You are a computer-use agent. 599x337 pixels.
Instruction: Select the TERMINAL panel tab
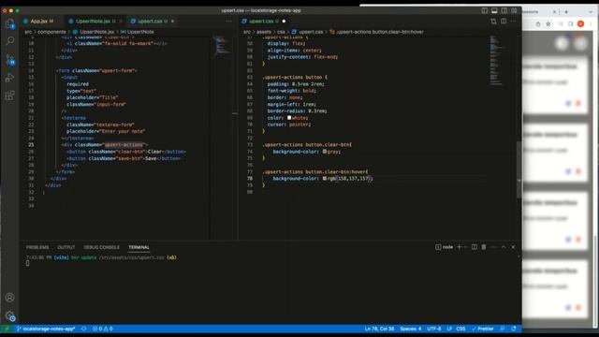click(139, 247)
